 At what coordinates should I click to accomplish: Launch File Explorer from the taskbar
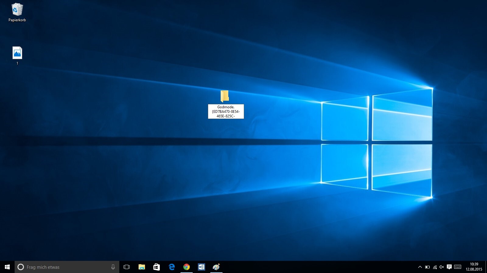(142, 267)
